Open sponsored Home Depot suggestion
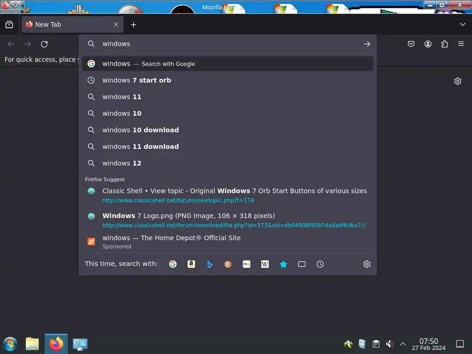The width and height of the screenshot is (472, 354). (x=228, y=242)
